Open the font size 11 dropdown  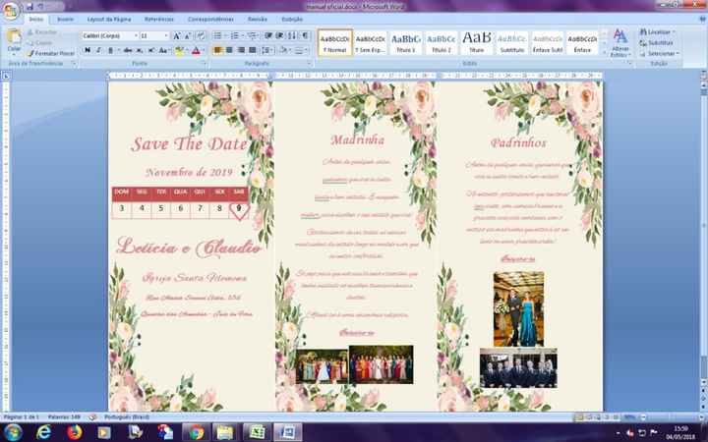tap(166, 35)
